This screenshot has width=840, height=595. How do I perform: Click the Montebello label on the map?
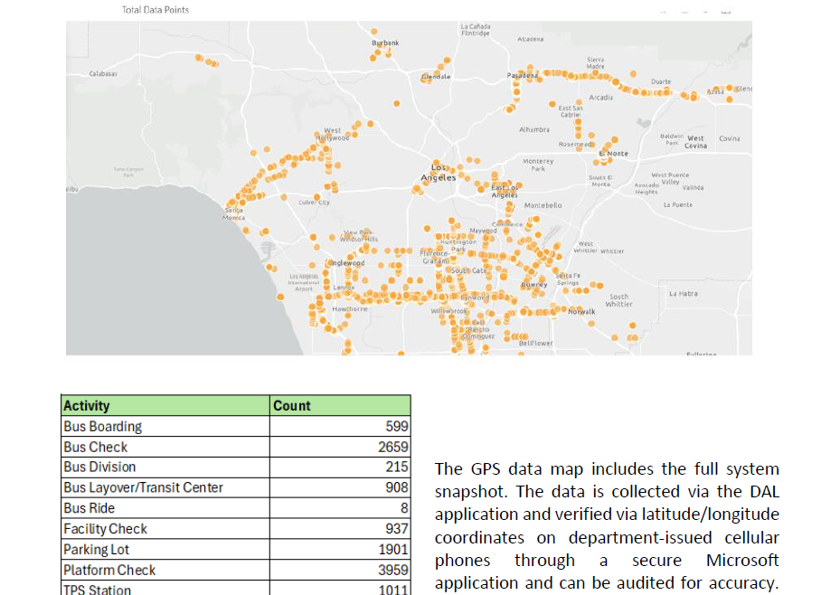pos(543,205)
